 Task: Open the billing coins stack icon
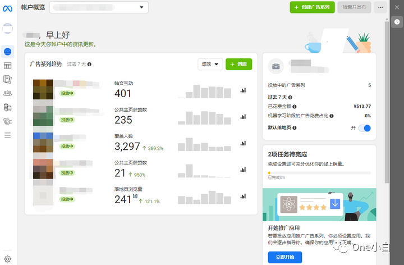(x=7, y=107)
